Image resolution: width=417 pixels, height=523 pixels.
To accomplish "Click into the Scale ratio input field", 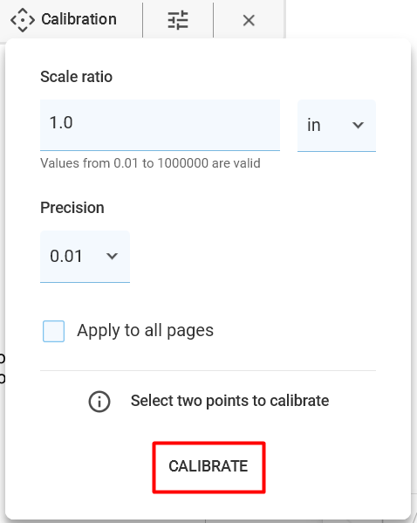I will coord(160,125).
